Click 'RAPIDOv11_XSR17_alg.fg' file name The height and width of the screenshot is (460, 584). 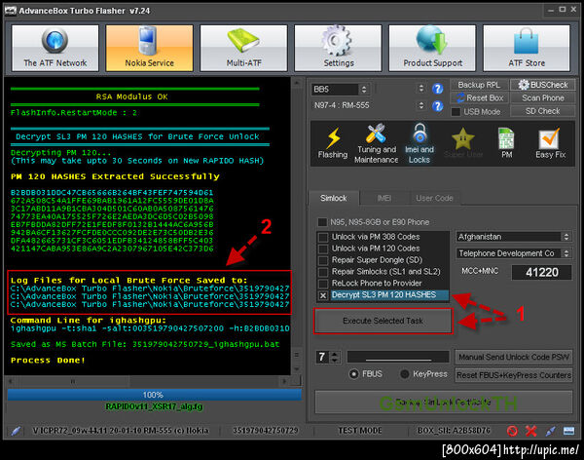pyautogui.click(x=154, y=406)
